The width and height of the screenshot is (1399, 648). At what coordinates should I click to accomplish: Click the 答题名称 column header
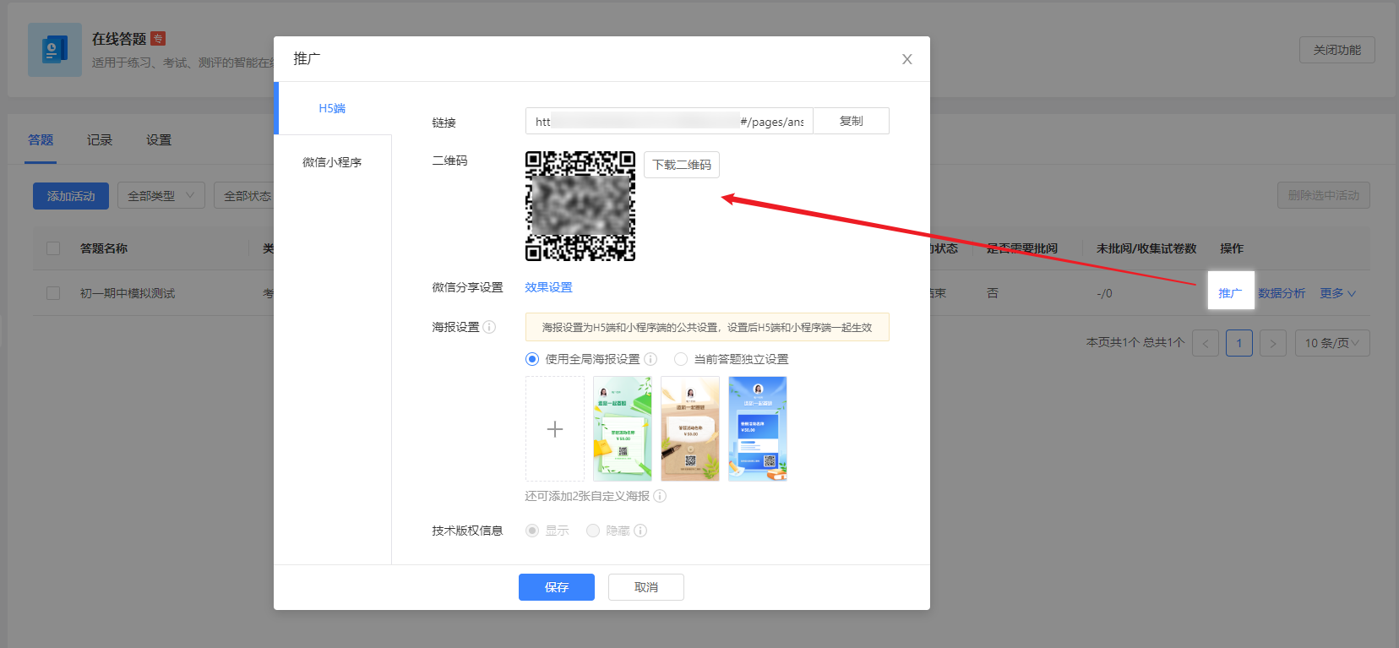click(104, 248)
